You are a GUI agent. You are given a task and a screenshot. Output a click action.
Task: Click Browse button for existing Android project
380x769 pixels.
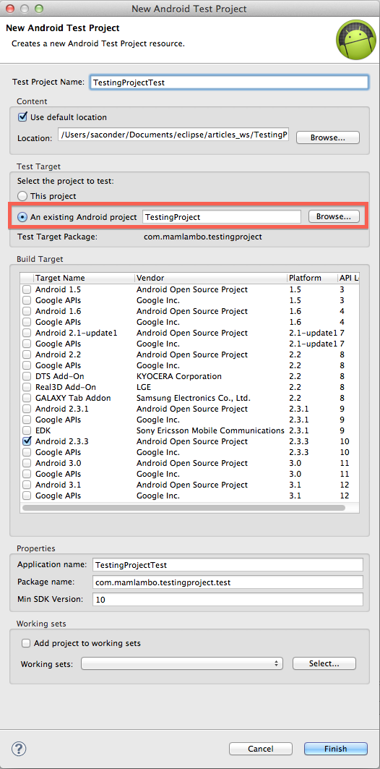click(334, 216)
